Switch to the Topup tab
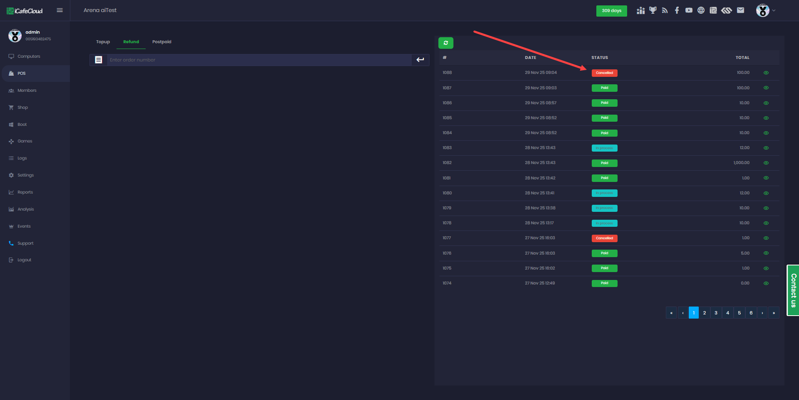This screenshot has height=400, width=799. pyautogui.click(x=103, y=42)
